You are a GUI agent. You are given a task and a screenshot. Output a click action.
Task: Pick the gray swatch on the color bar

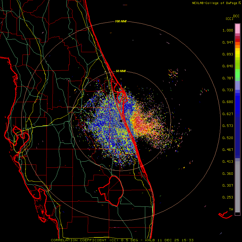coord(237,187)
